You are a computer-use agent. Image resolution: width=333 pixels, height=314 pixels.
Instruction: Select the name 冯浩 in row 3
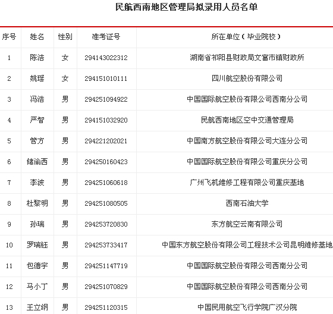click(37, 99)
